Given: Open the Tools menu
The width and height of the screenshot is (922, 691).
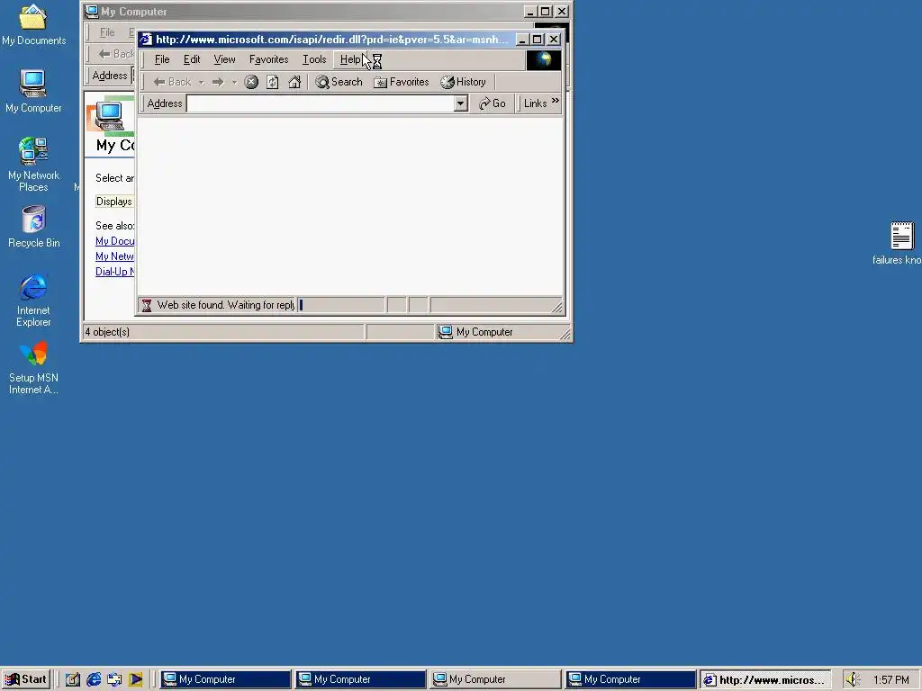Looking at the screenshot, I should click(x=314, y=59).
